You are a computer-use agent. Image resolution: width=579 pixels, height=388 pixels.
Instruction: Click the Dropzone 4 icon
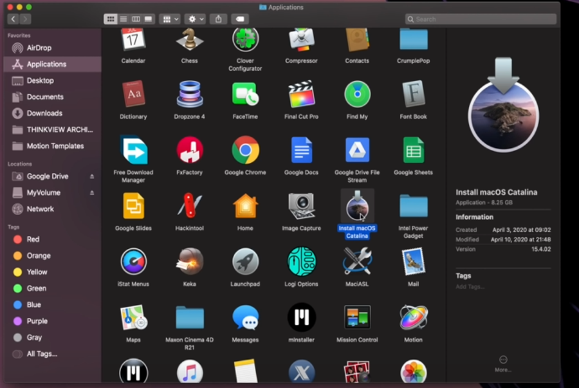pyautogui.click(x=189, y=94)
